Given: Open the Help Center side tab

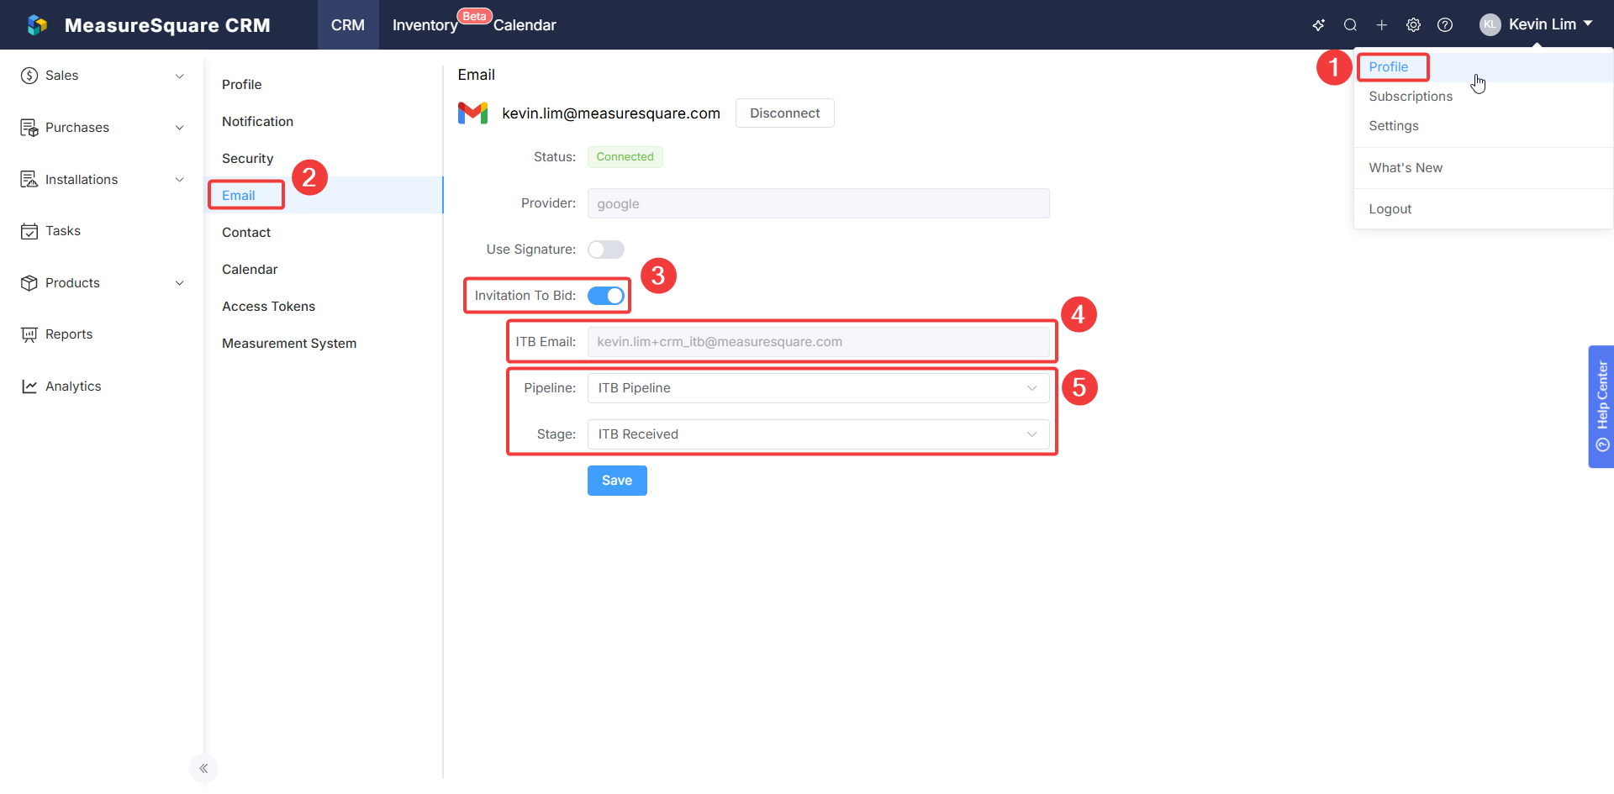Looking at the screenshot, I should (x=1601, y=407).
